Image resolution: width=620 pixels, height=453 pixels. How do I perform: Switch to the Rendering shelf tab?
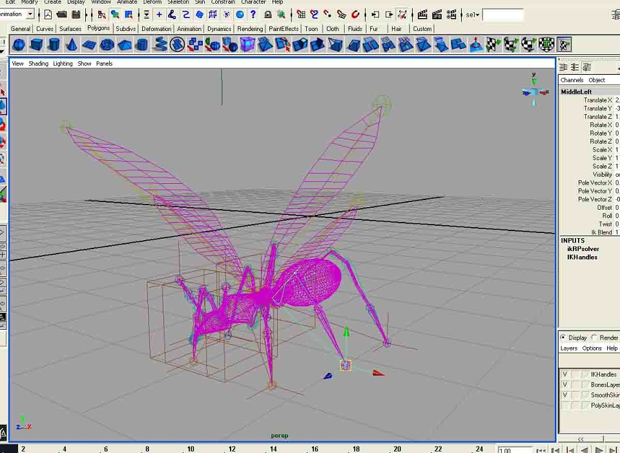point(250,29)
